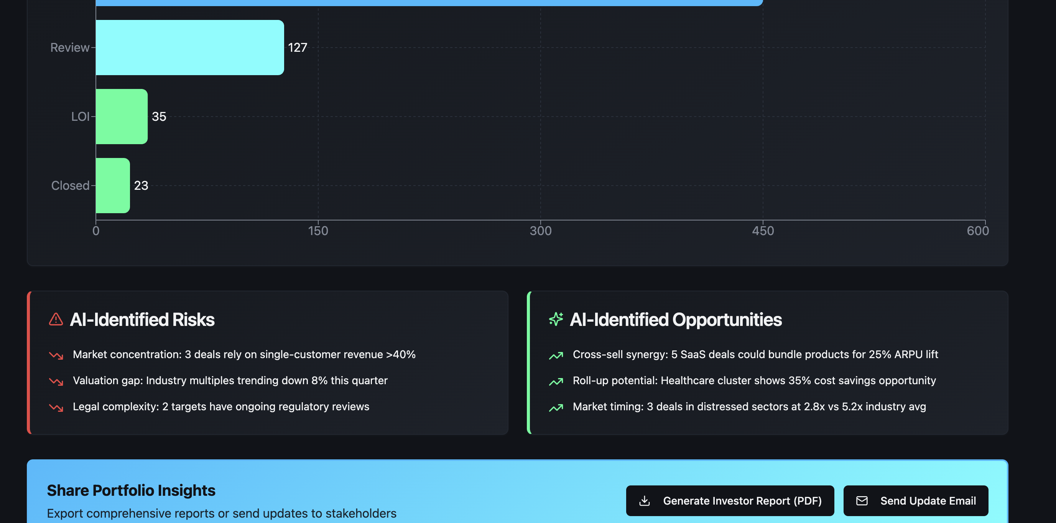Click the 450 x-axis tick label
The width and height of the screenshot is (1056, 523).
[763, 231]
